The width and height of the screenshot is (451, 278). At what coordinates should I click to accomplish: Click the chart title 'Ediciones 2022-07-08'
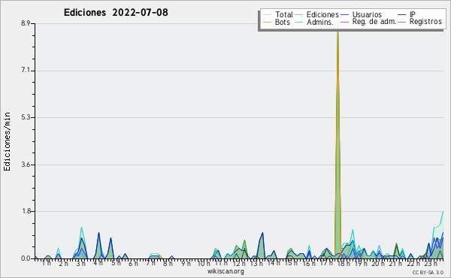[116, 13]
